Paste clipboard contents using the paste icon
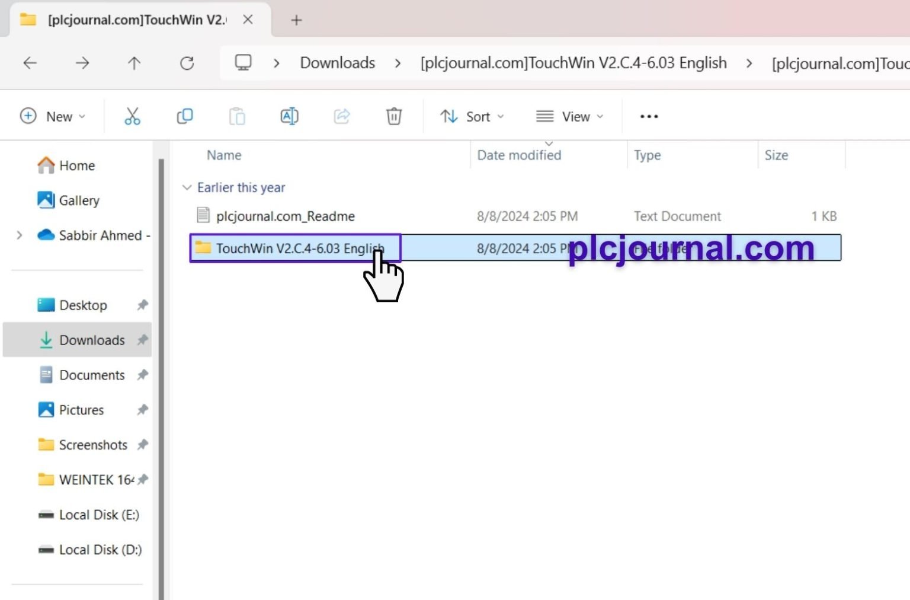 237,116
